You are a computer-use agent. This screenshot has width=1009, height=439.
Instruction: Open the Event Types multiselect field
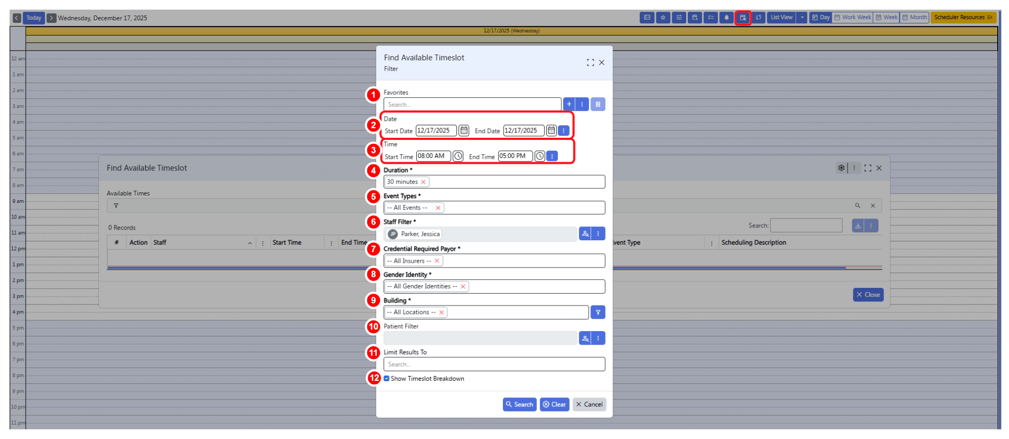494,208
